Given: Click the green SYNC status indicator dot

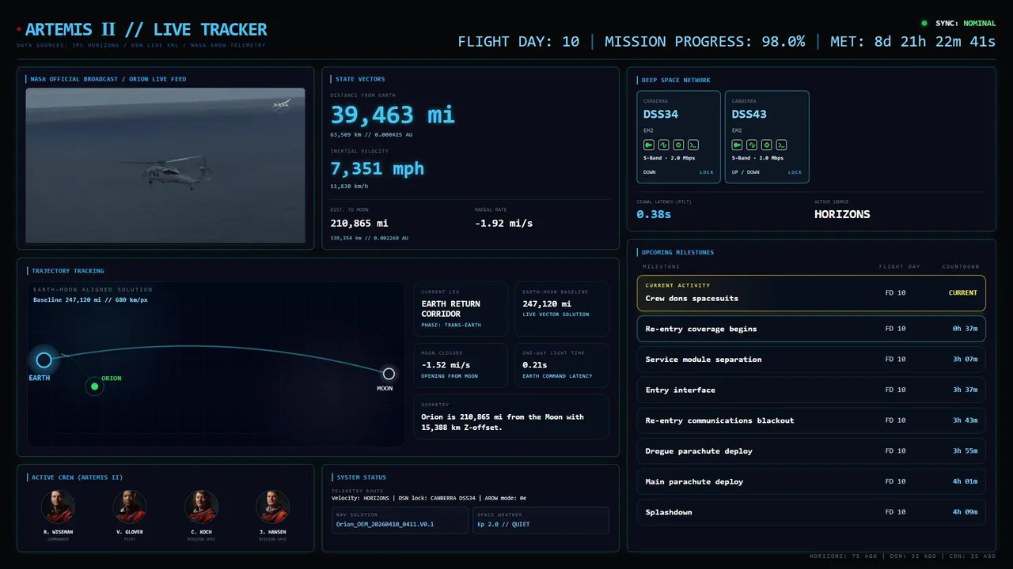Looking at the screenshot, I should [924, 24].
